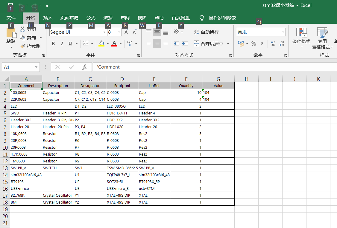Open Name Box dropdown arrow

tap(36, 67)
